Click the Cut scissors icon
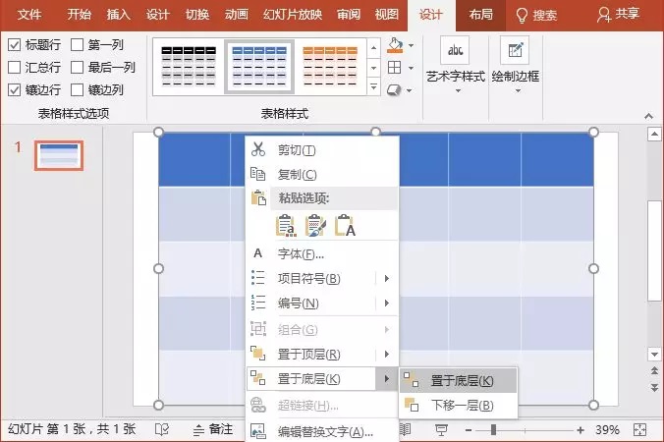The width and height of the screenshot is (664, 442). pos(258,149)
